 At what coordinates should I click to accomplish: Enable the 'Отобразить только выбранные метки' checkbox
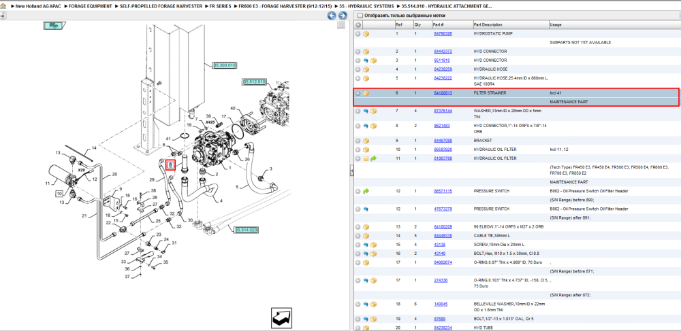click(x=360, y=15)
